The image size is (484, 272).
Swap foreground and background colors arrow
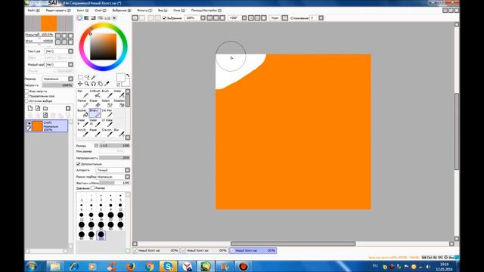[x=128, y=76]
